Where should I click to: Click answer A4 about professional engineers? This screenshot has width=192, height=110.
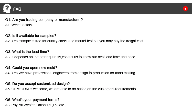click(70, 73)
